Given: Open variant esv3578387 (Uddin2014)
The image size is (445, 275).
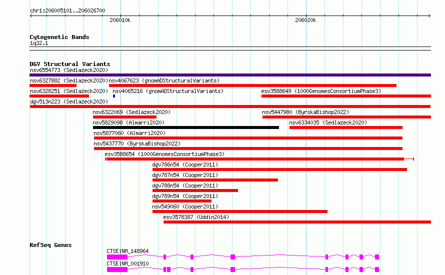Looking at the screenshot, I should click(x=196, y=217).
